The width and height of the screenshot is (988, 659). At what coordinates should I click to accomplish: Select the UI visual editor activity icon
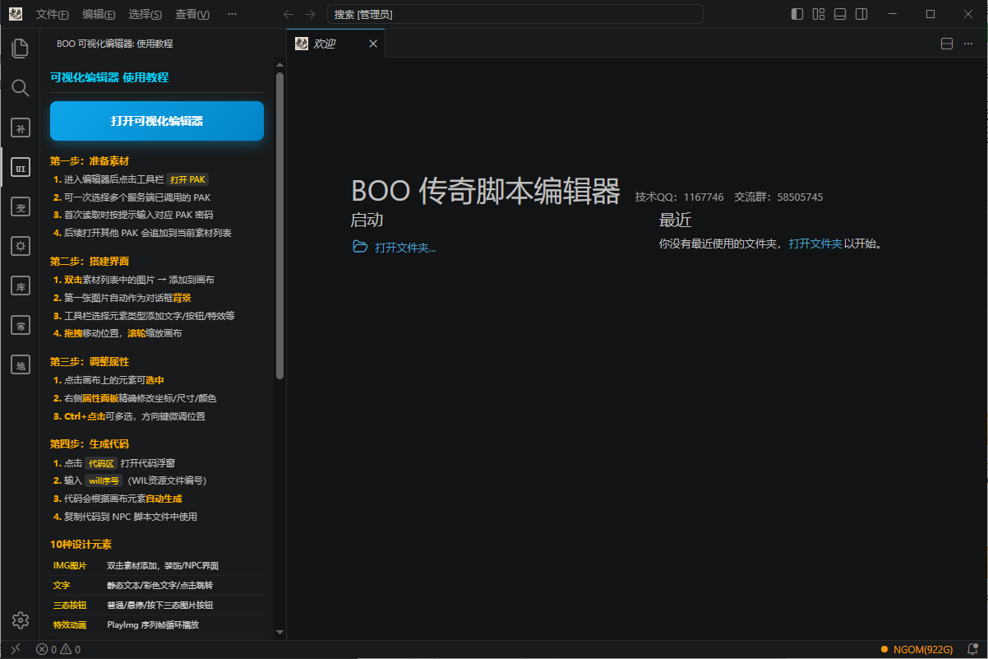(21, 168)
